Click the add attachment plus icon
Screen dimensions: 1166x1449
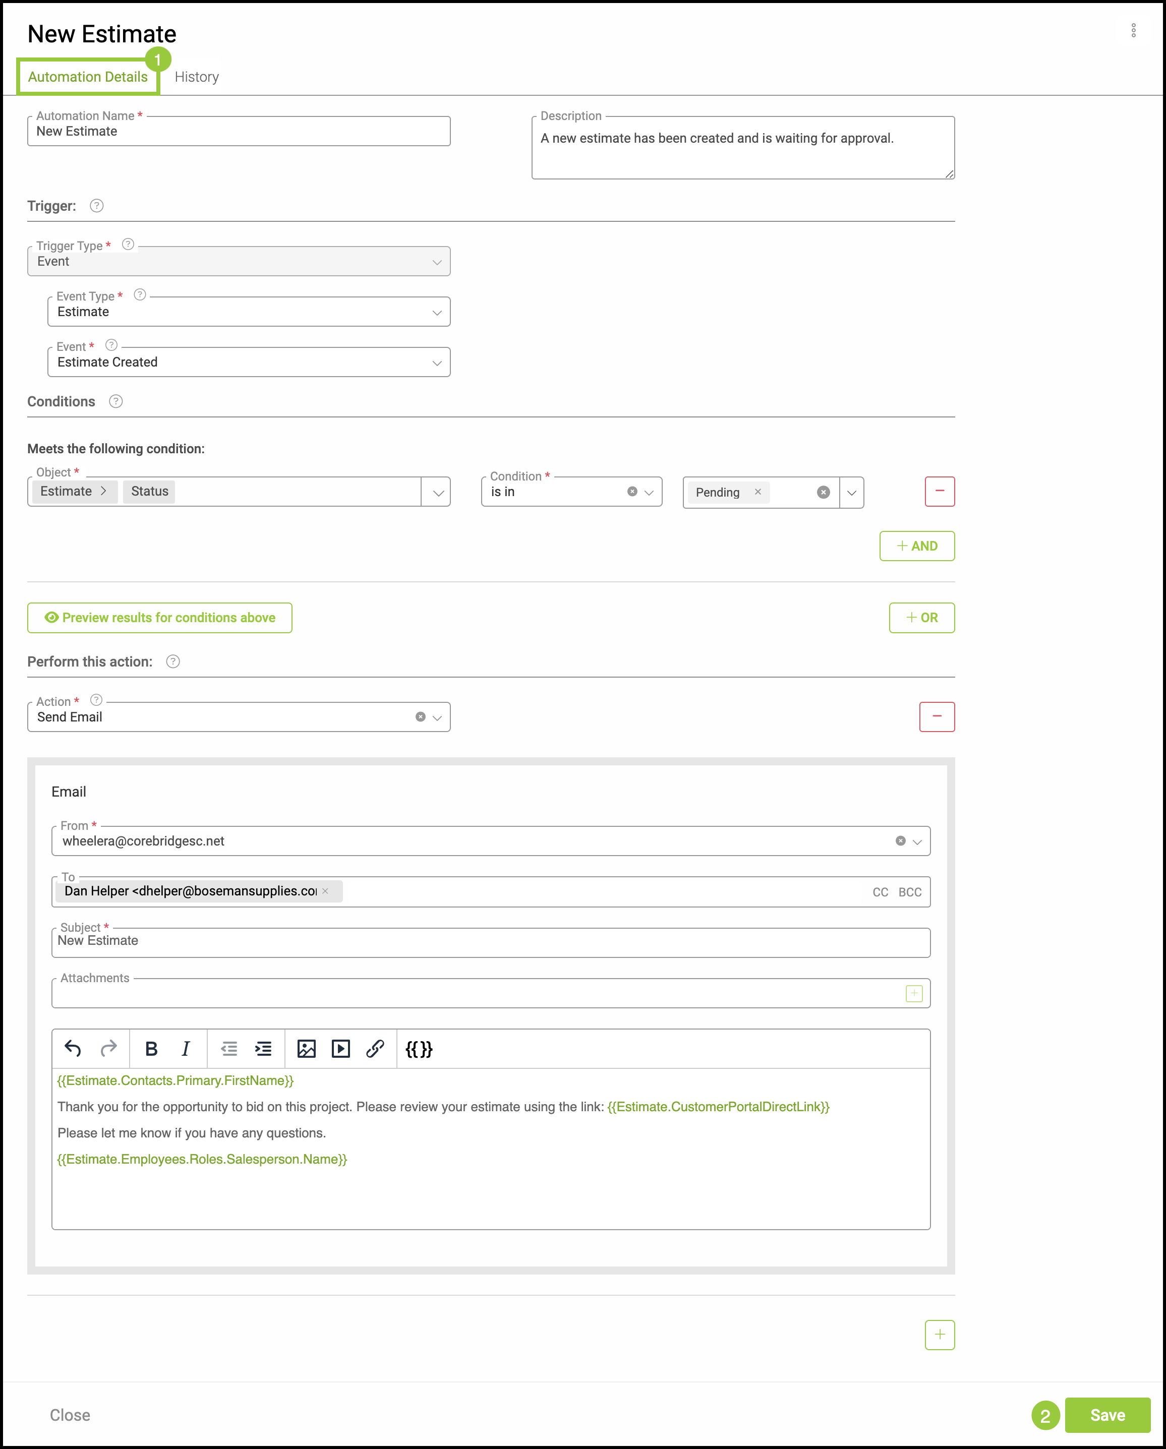point(914,993)
